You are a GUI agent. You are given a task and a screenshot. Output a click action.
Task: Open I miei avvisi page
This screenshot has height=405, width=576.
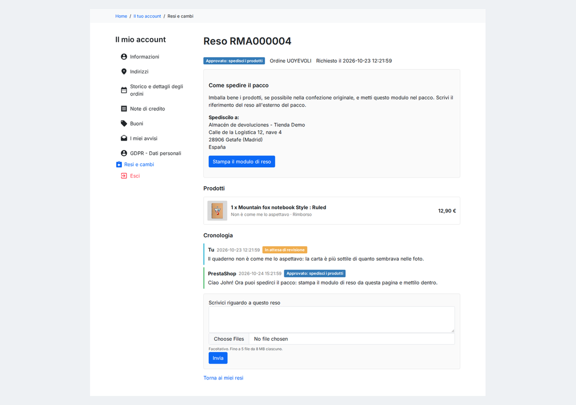pyautogui.click(x=144, y=139)
